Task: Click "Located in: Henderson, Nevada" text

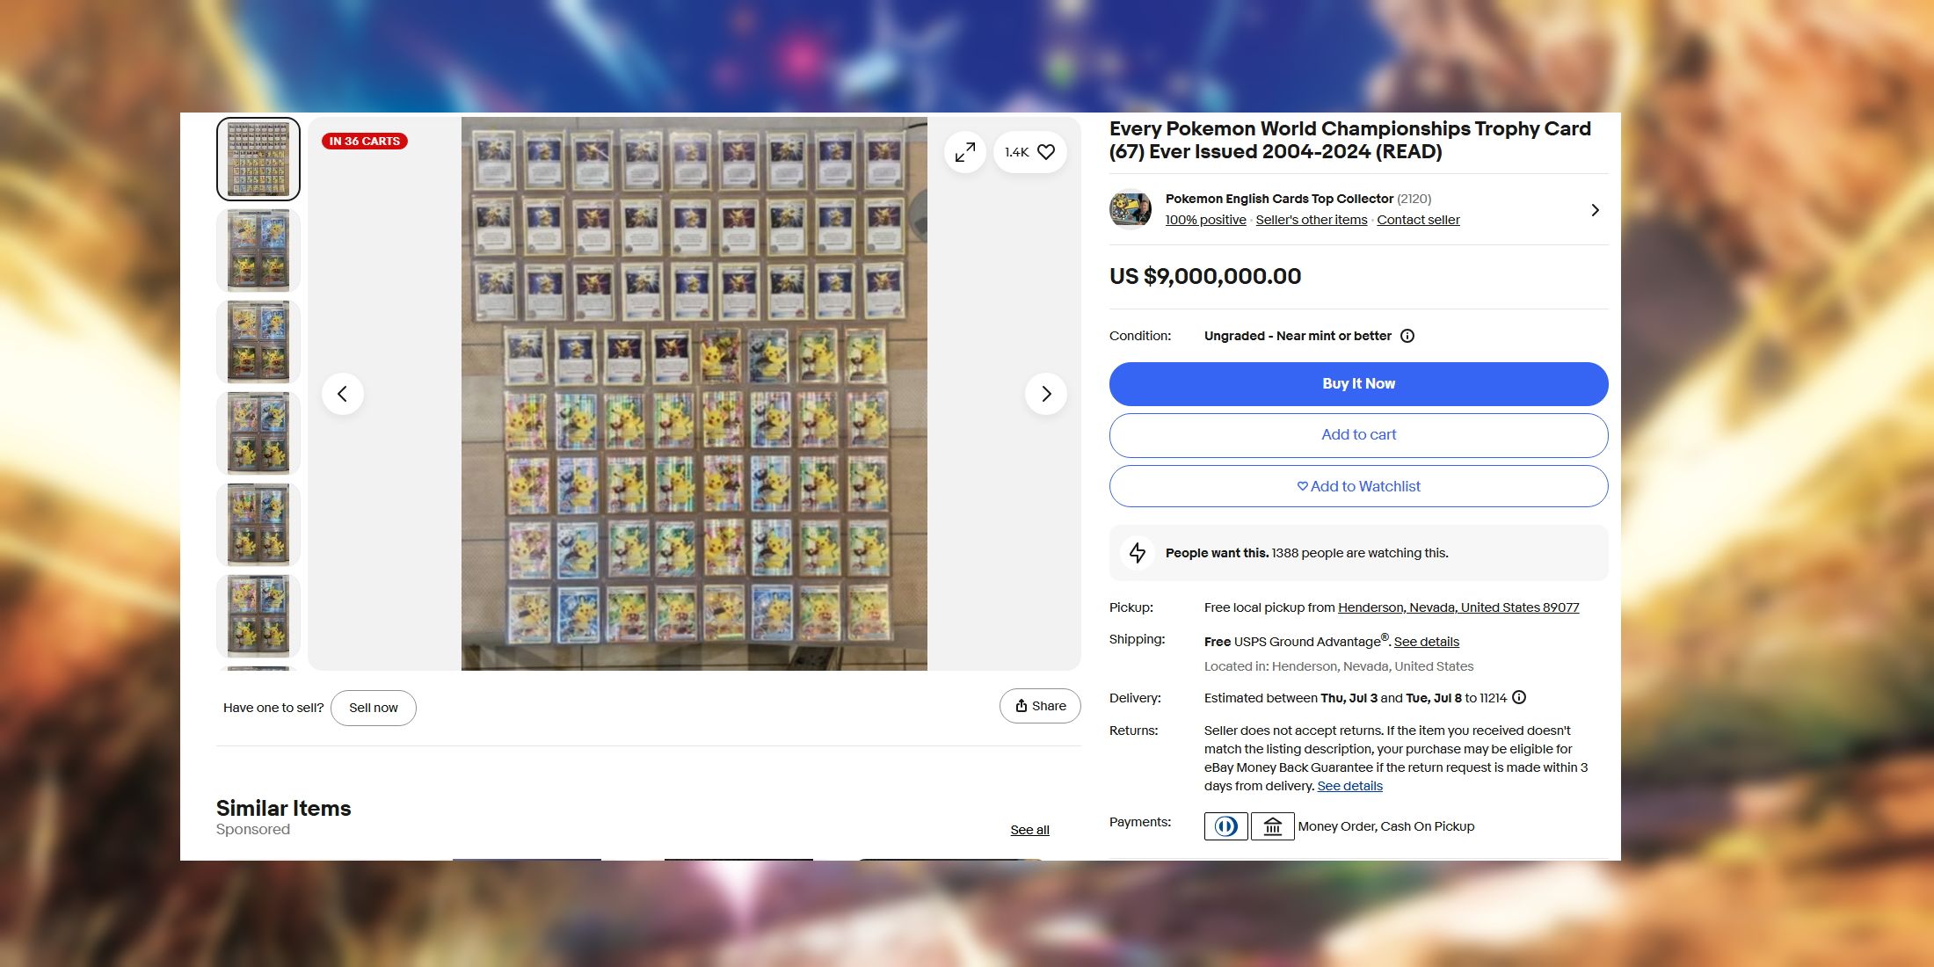Action: pyautogui.click(x=1339, y=666)
